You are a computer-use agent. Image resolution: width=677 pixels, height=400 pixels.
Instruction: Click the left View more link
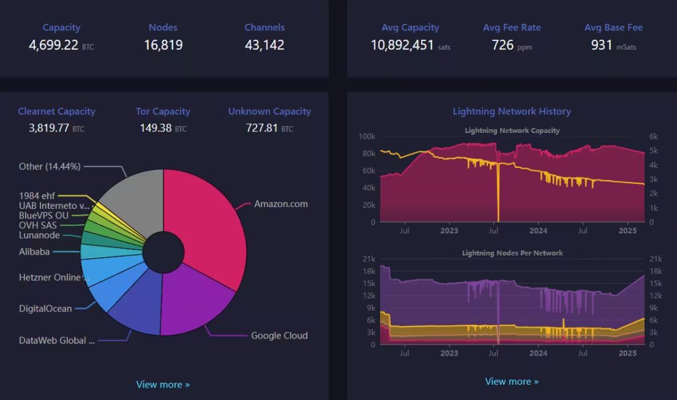163,384
